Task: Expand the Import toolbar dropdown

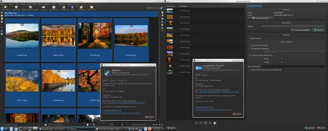Action: point(44,8)
